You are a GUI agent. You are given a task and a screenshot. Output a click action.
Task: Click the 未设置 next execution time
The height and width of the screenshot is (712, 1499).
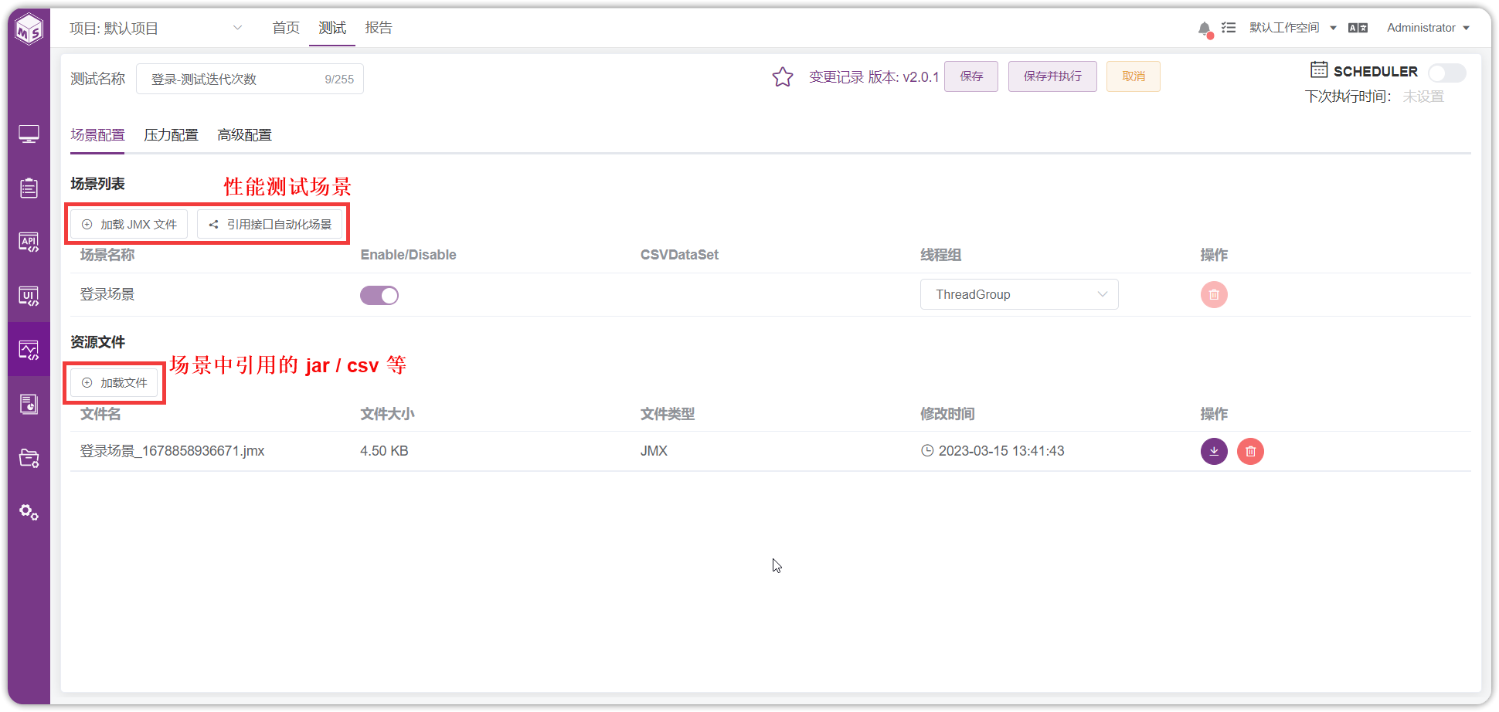click(1423, 97)
